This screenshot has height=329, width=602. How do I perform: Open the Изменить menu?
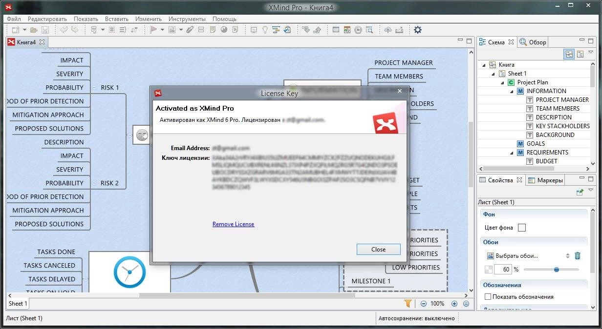click(149, 19)
